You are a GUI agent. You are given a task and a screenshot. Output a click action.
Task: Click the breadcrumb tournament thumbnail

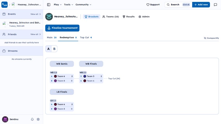(14, 4)
